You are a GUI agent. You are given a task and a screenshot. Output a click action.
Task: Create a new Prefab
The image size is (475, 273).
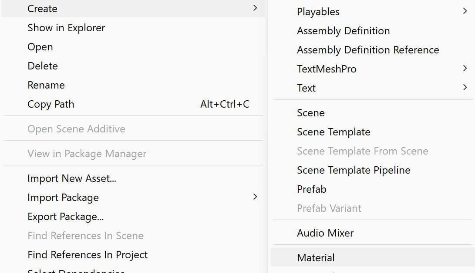point(312,189)
